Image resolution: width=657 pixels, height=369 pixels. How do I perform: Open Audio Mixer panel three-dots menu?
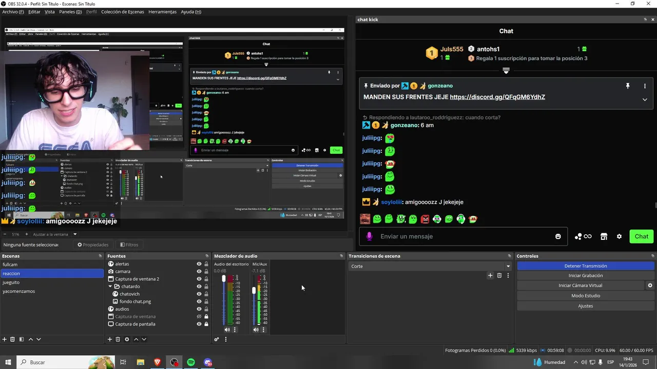pyautogui.click(x=226, y=339)
